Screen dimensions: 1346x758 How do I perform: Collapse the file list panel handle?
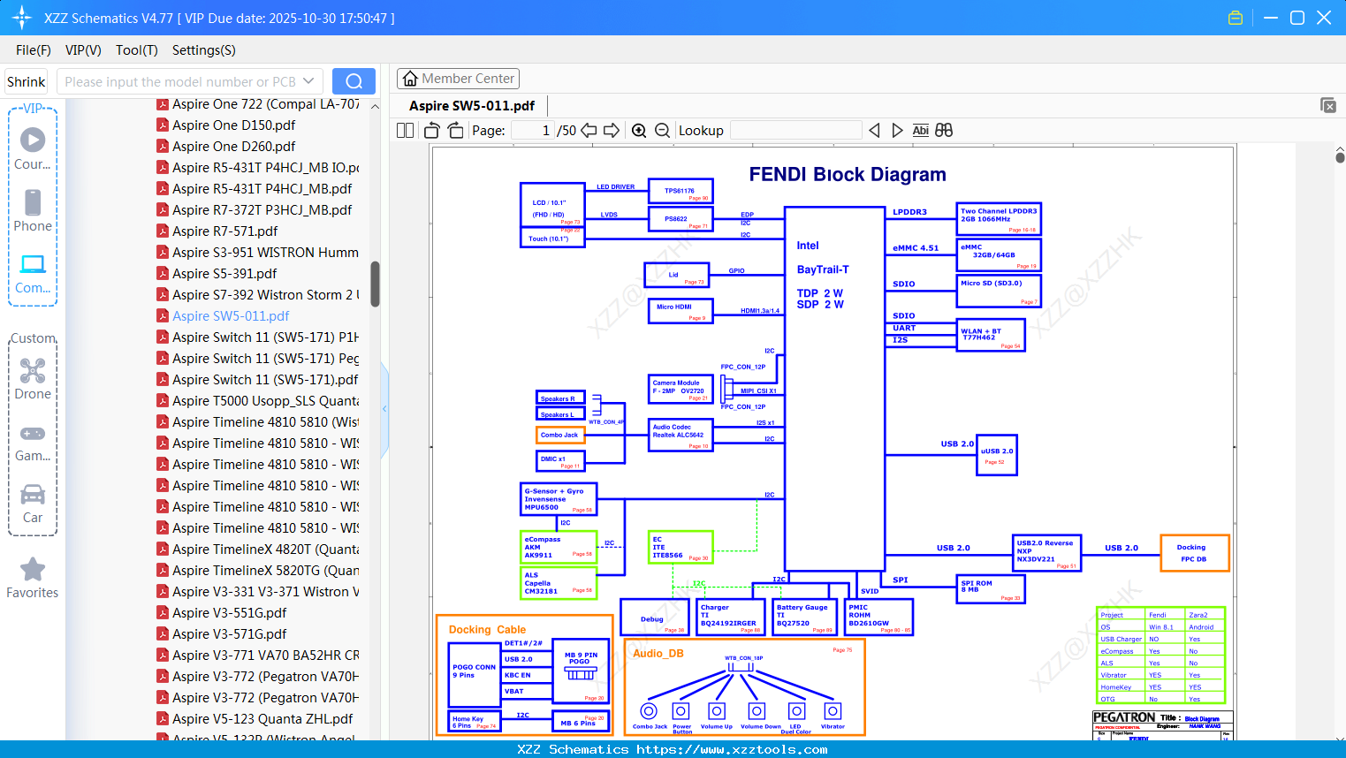point(384,409)
